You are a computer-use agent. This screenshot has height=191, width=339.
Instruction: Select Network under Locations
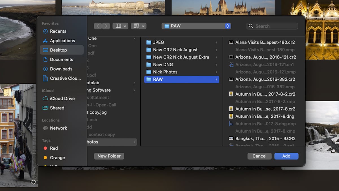[58, 128]
